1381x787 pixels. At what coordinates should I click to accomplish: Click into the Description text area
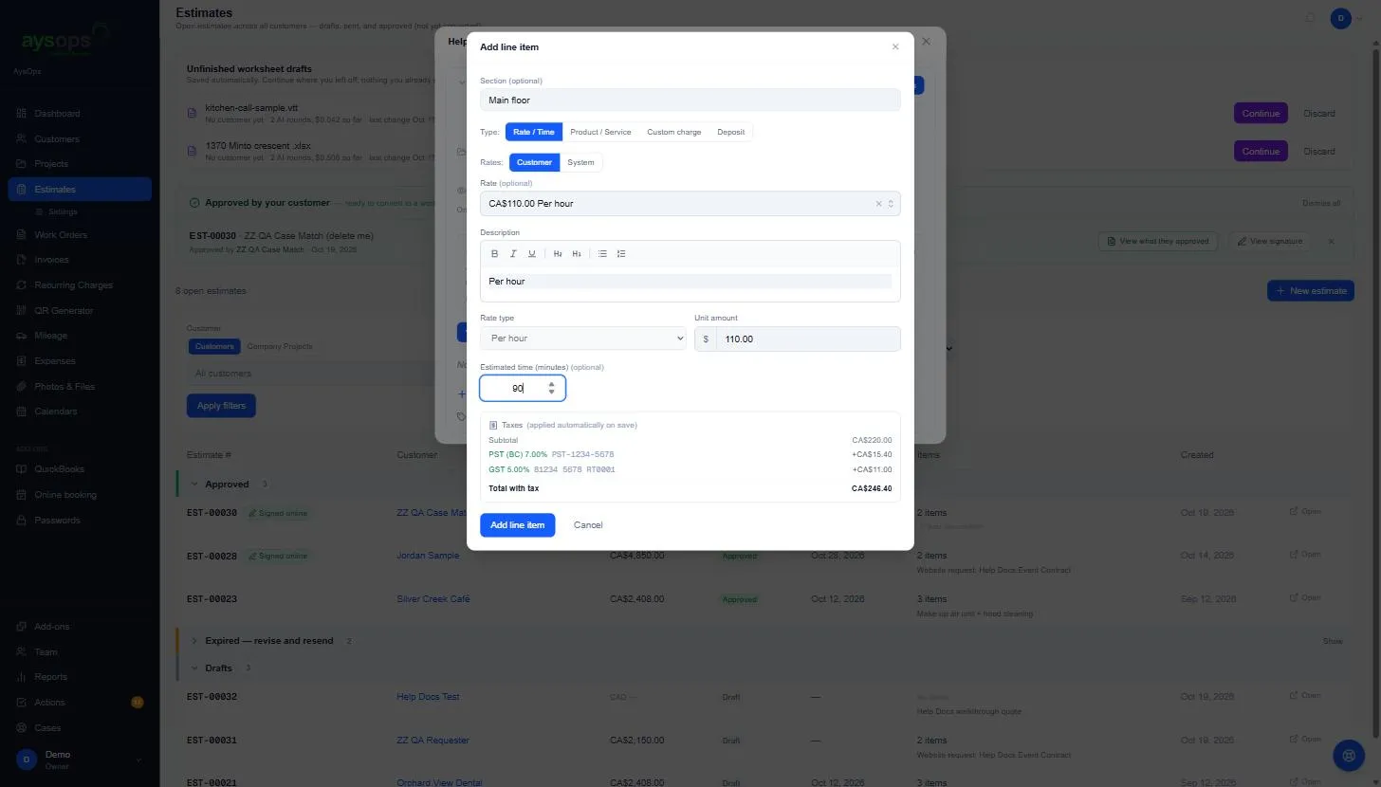pyautogui.click(x=690, y=283)
